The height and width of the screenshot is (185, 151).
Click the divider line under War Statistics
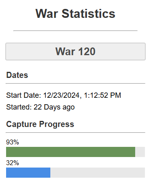point(75,31)
